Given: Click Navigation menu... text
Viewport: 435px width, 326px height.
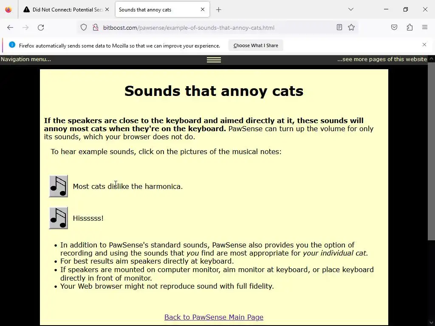Looking at the screenshot, I should point(26,59).
